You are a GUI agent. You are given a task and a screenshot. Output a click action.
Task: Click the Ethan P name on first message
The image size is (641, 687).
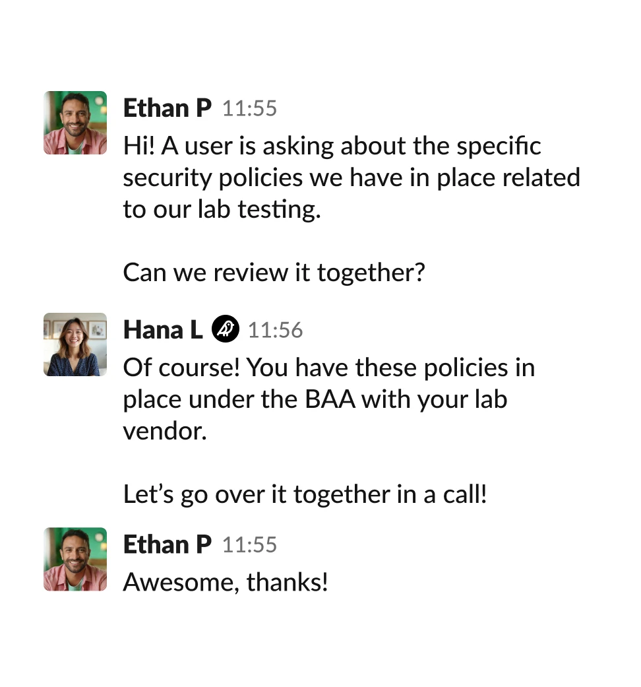click(x=168, y=108)
